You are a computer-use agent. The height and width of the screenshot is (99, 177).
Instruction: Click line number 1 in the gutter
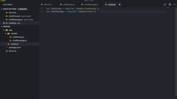click(42, 9)
